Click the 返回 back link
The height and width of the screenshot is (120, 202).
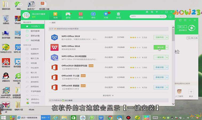coord(52,22)
